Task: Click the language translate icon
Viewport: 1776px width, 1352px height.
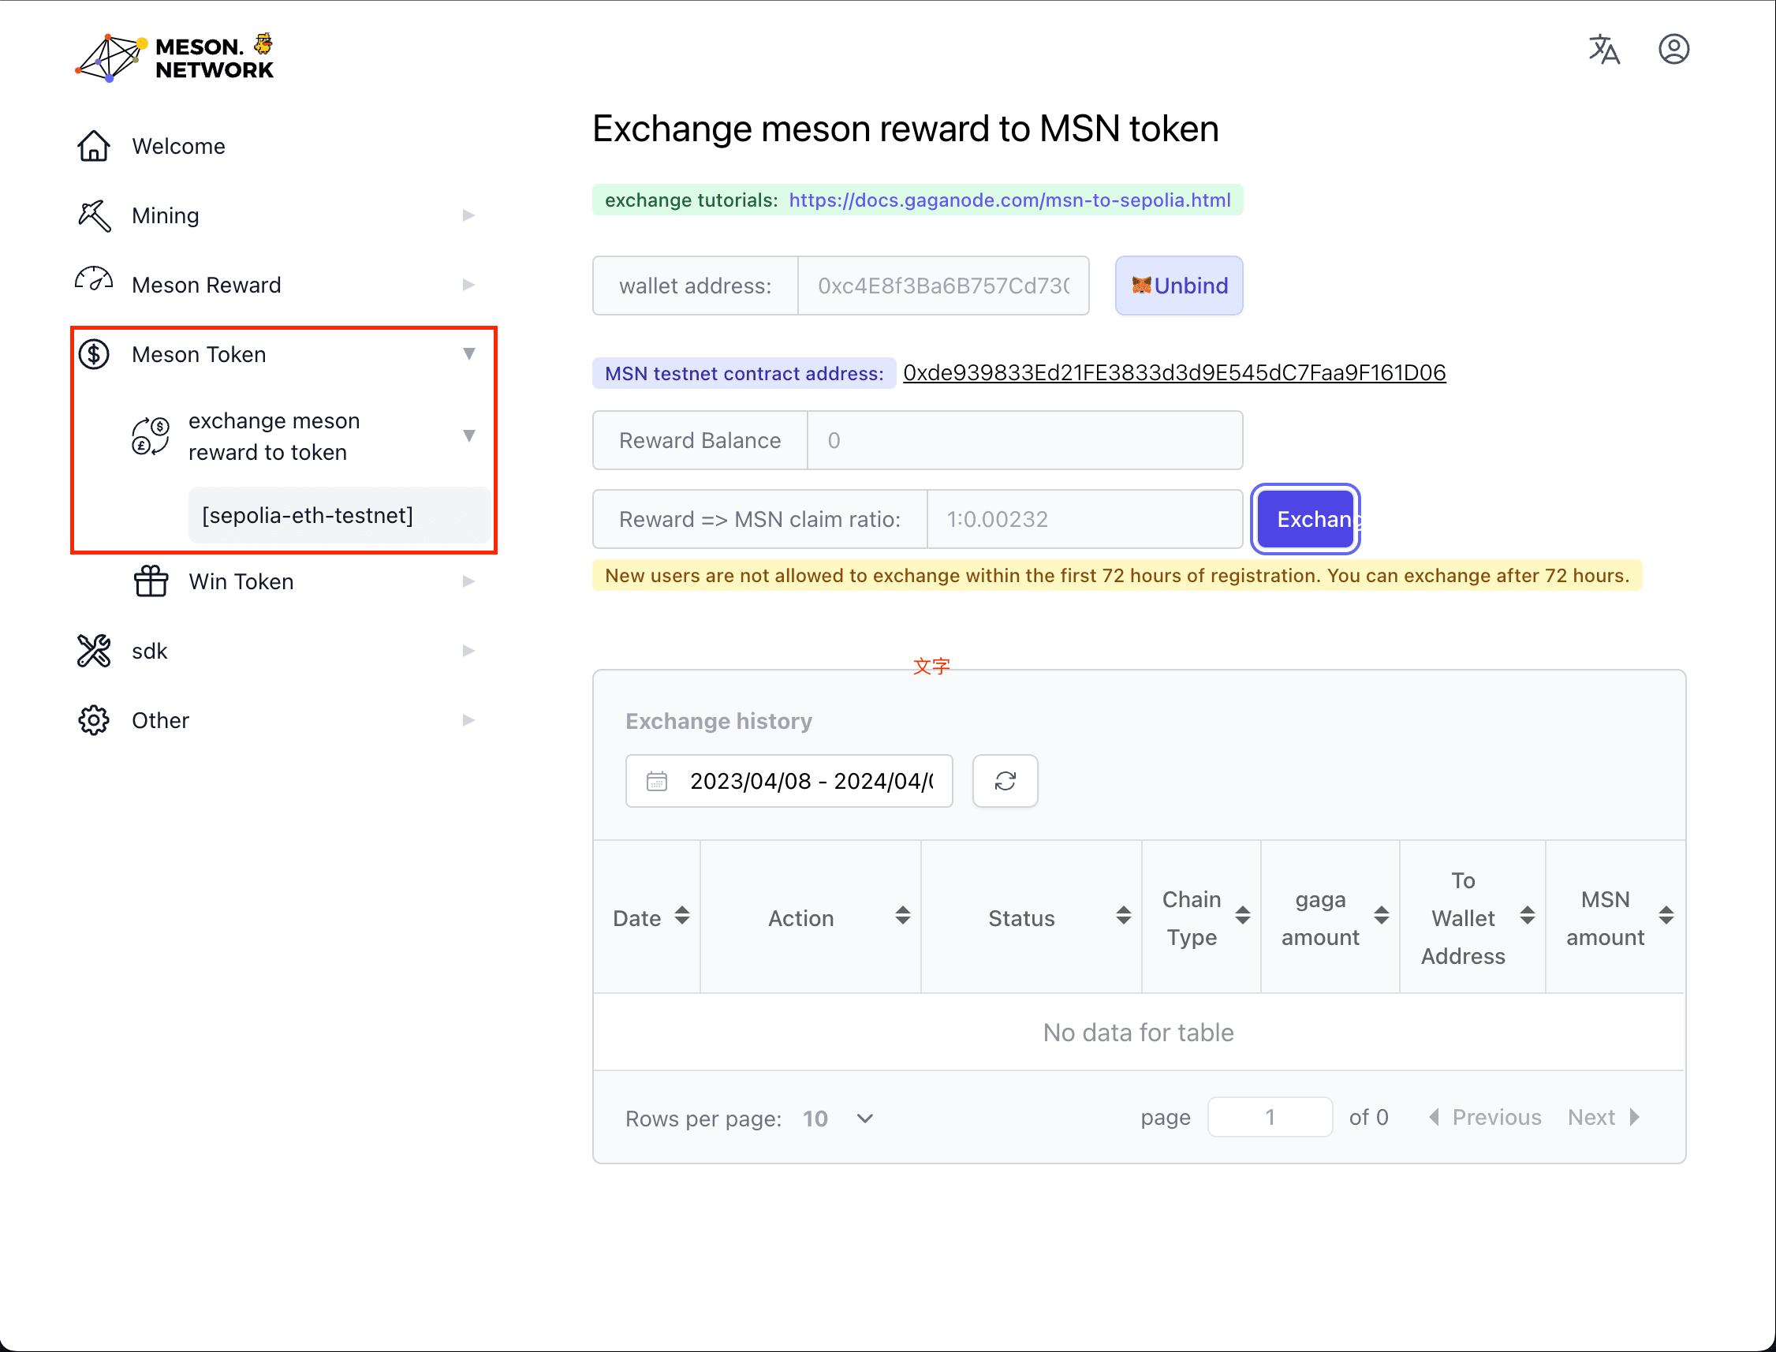Action: pyautogui.click(x=1603, y=50)
